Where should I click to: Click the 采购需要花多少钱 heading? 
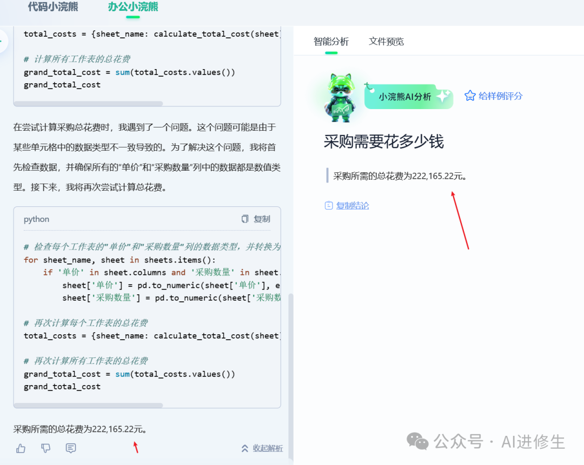point(383,141)
